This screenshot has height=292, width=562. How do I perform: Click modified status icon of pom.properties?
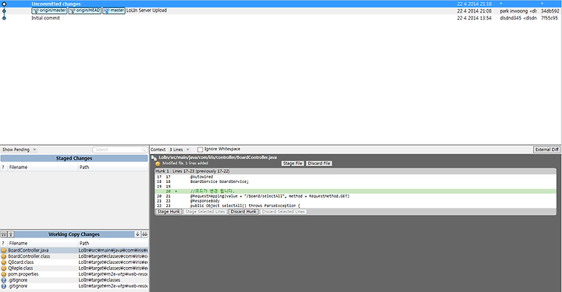click(x=4, y=275)
